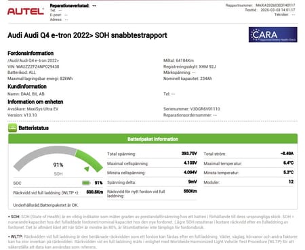Click the Moduler value 12
Screen dimensions: 305x250
click(x=291, y=182)
